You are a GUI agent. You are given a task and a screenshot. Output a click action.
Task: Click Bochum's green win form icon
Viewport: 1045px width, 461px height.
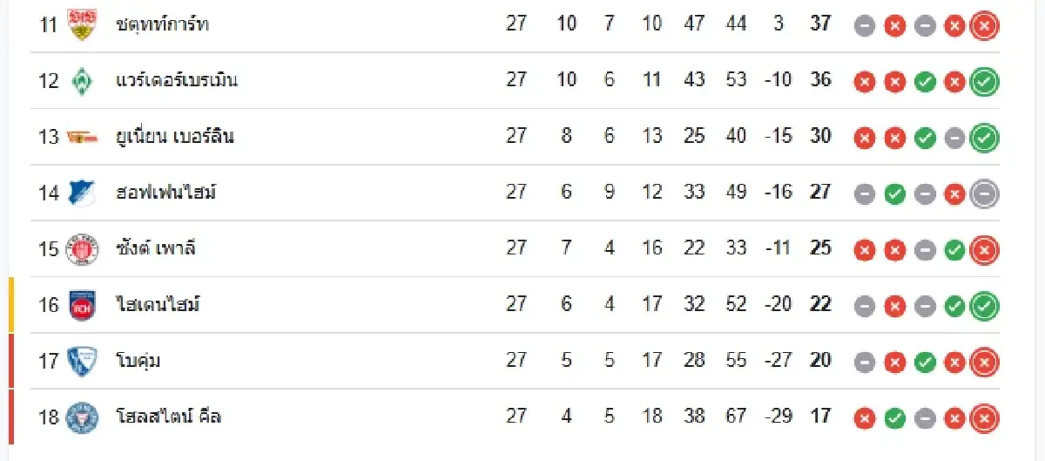coord(925,362)
